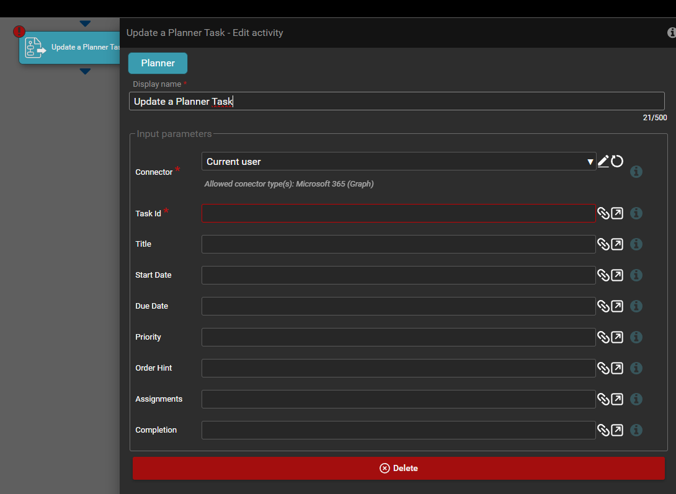676x494 pixels.
Task: Open expression editor icon for Due Date
Action: pos(617,306)
